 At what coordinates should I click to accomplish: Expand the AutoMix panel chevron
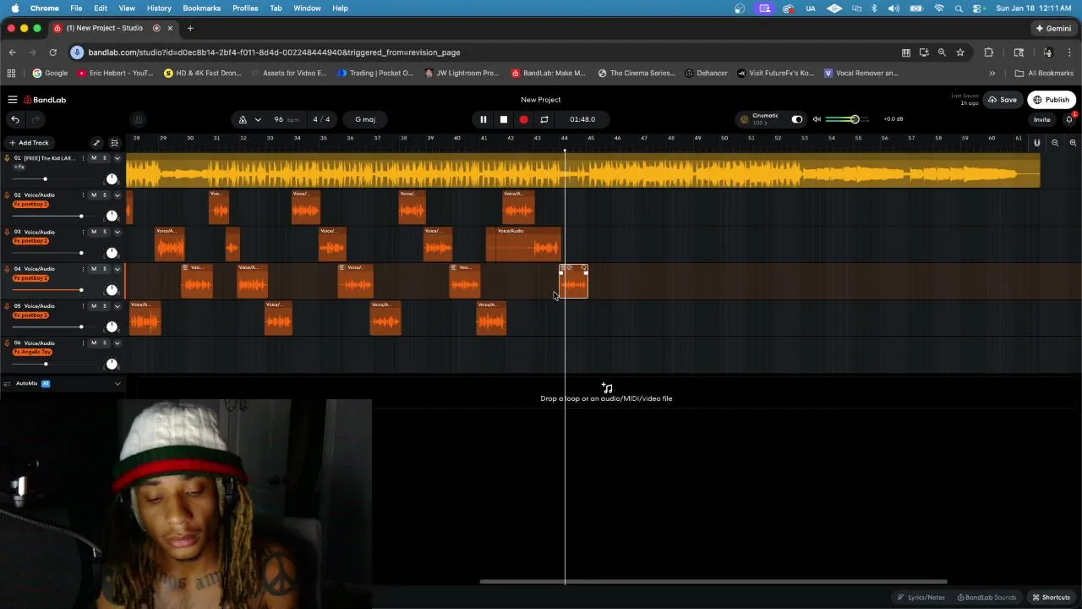[x=117, y=384]
